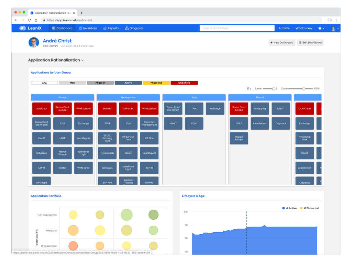
Task: Click the browser home icon
Action: [x=36, y=20]
